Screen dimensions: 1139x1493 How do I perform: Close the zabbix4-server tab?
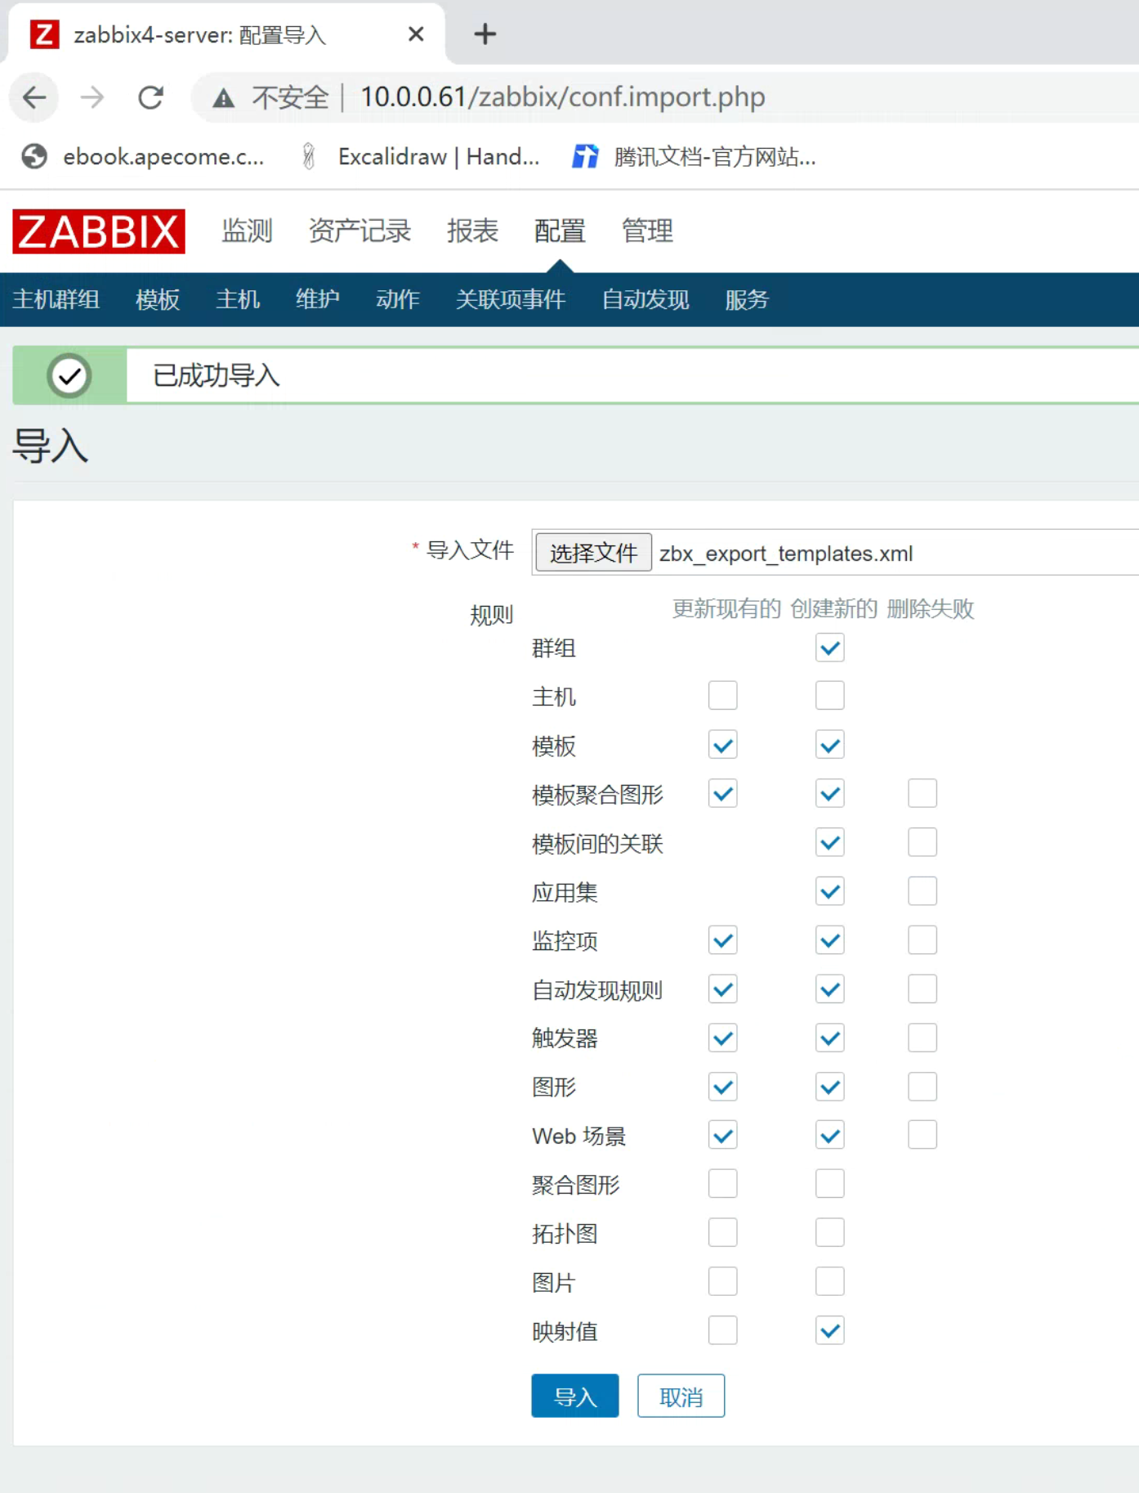416,34
